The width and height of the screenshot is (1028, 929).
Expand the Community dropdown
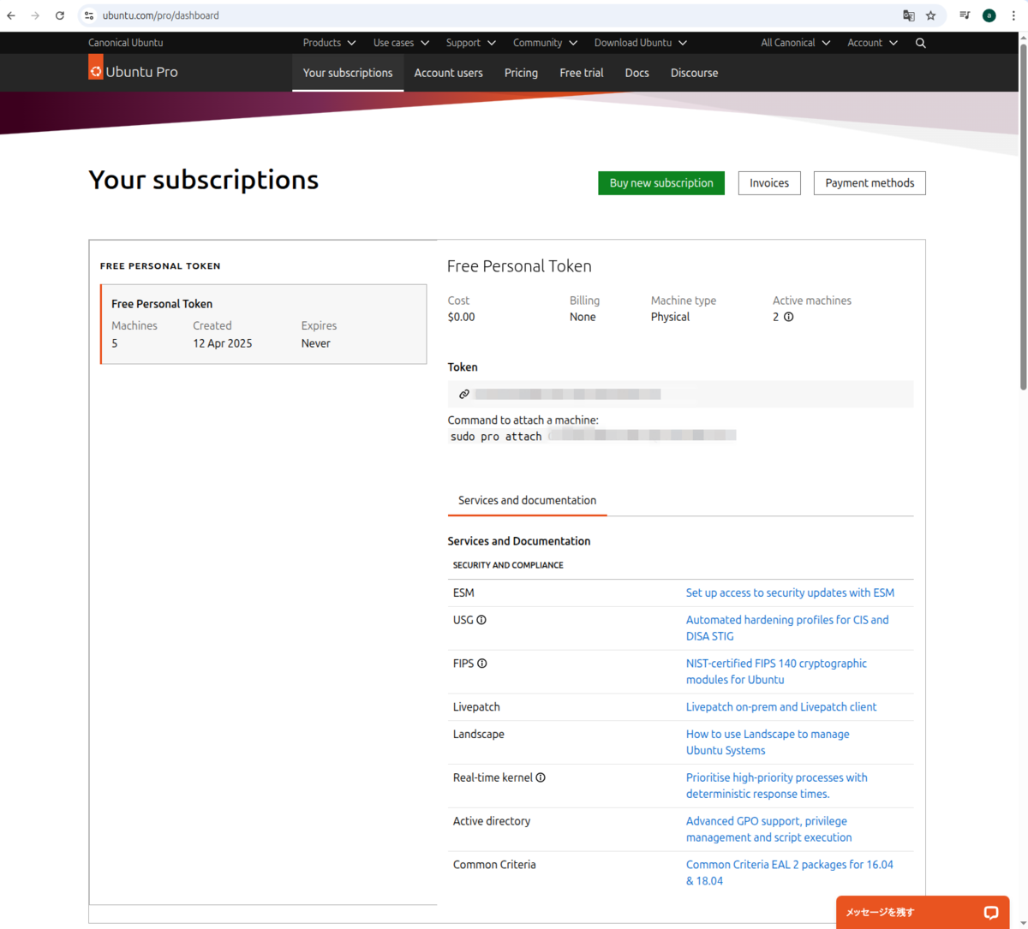(545, 43)
